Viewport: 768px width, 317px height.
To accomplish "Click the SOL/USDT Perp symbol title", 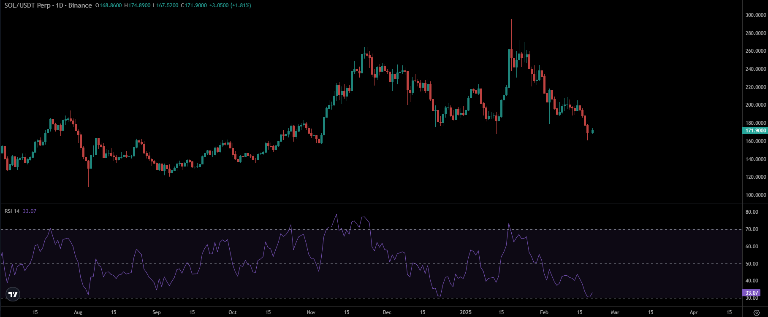I will tap(28, 5).
